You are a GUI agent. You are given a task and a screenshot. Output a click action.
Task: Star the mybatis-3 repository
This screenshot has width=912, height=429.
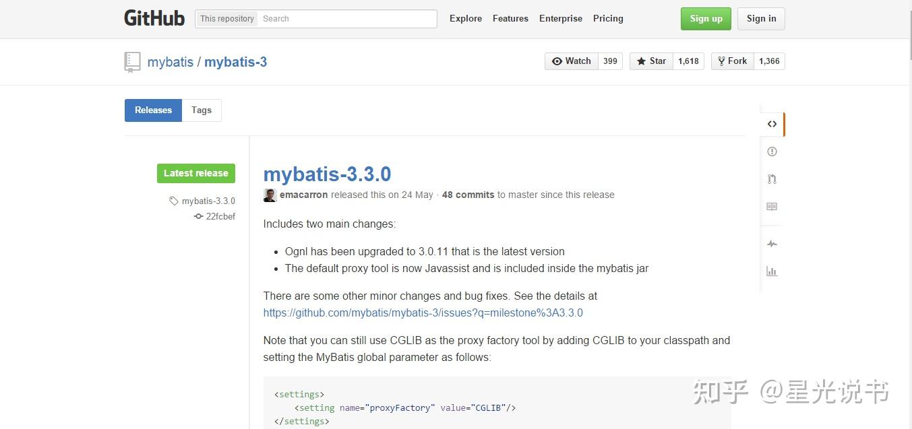coord(650,61)
